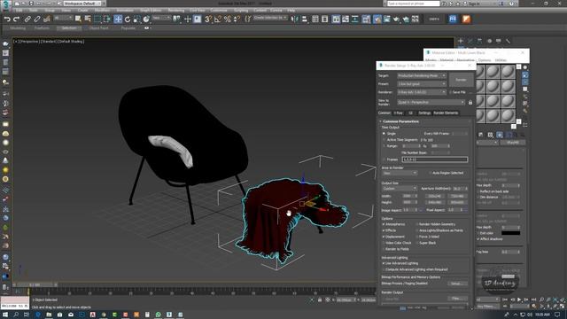567x319 pixels.
Task: Switch to the Settings tab in Render Setup
Action: pyautogui.click(x=424, y=113)
